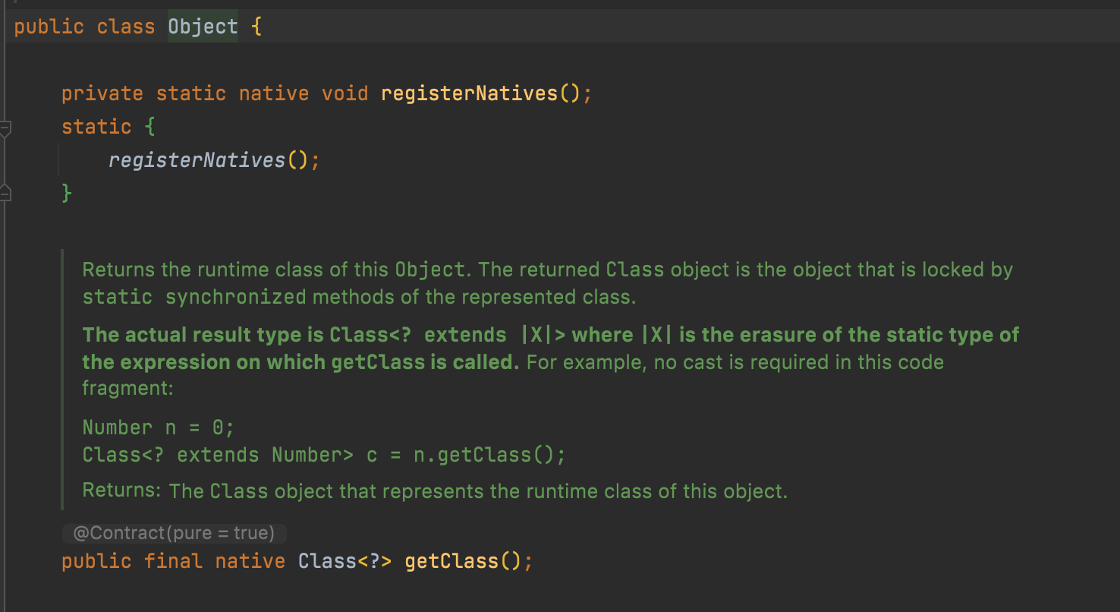This screenshot has width=1120, height=612.
Task: Click the 'Returns:' label in rendered doc
Action: [121, 491]
